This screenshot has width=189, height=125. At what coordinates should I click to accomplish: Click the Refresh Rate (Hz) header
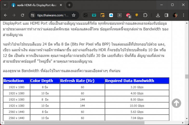click(x=82, y=81)
